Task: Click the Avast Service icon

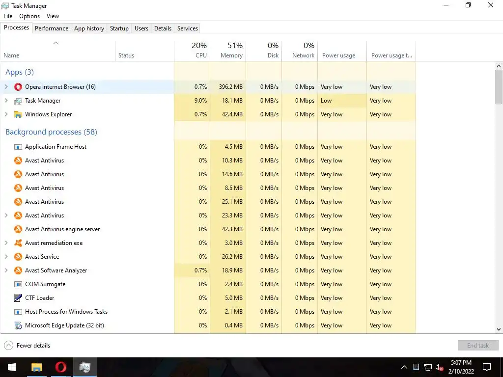Action: click(18, 257)
